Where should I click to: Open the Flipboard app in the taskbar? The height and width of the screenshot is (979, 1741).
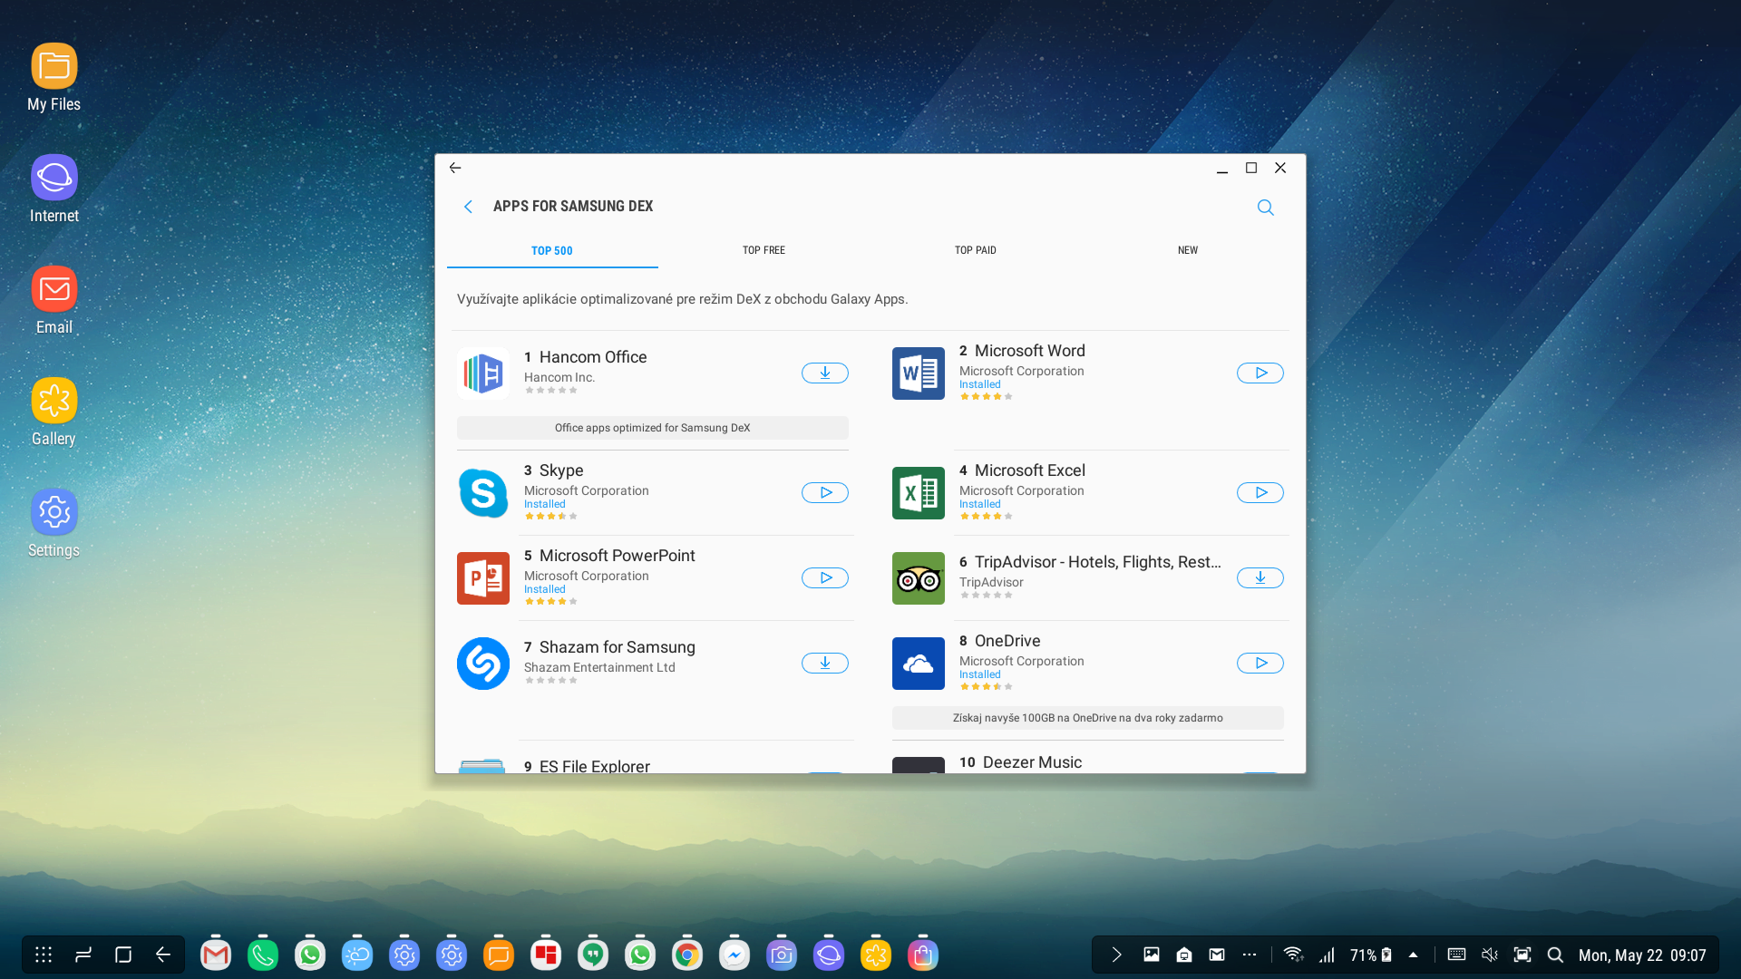click(x=546, y=955)
